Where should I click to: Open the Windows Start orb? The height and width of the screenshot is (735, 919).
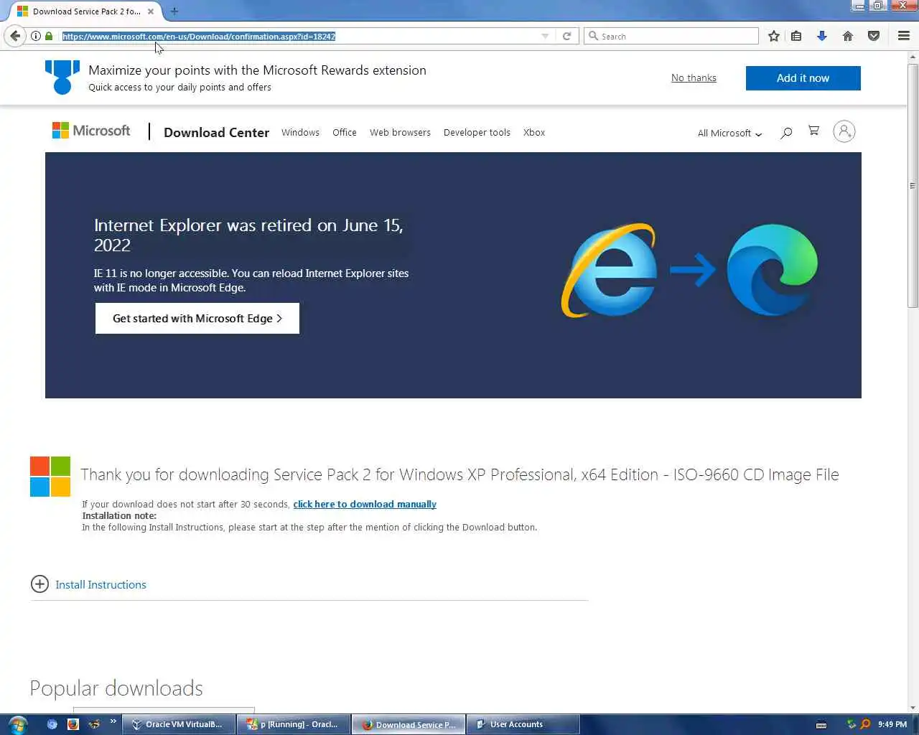pos(18,724)
